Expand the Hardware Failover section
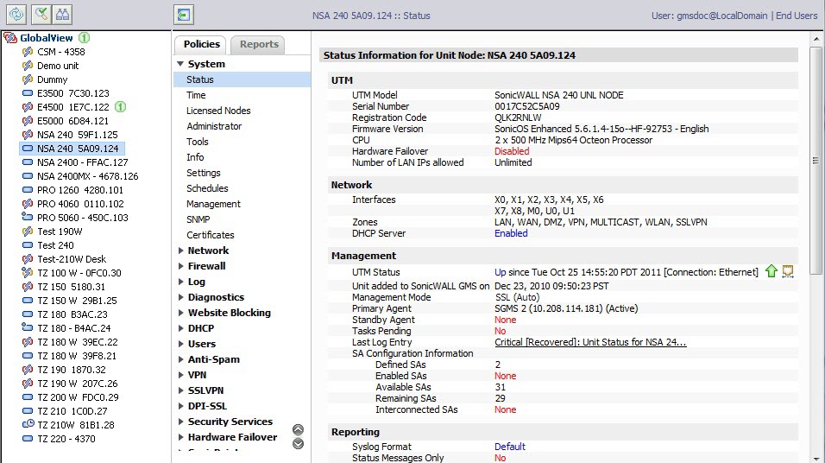Viewport: 825px width, 463px height. click(180, 437)
